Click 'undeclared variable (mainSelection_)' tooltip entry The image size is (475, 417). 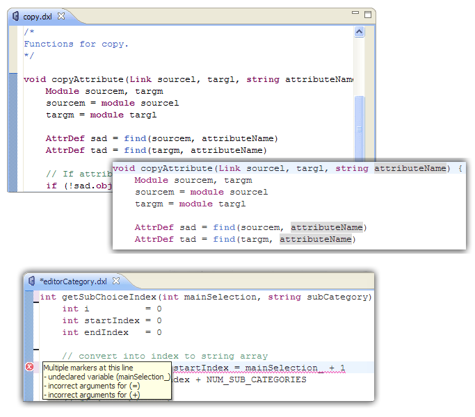(107, 377)
